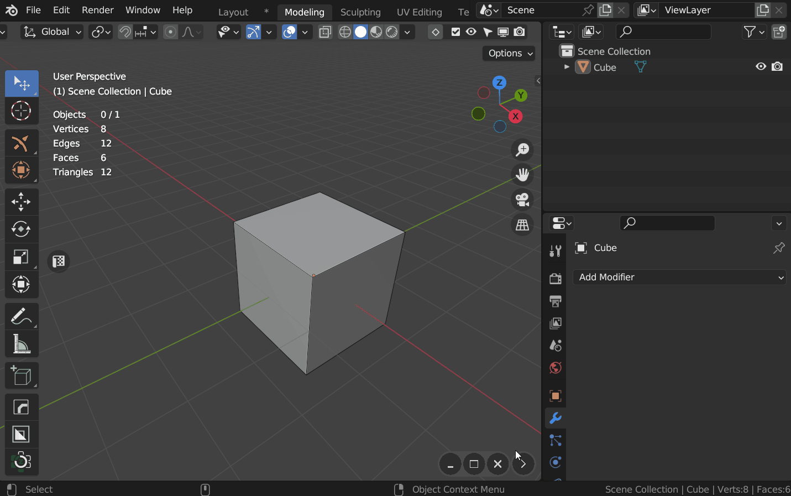Click the Modifier properties wrench tab
This screenshot has width=791, height=496.
(556, 419)
